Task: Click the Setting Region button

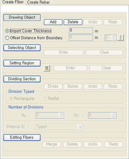Action: (x=22, y=63)
